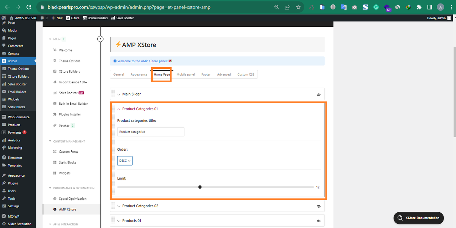Toggle visibility of Products 01 section

coord(318,221)
